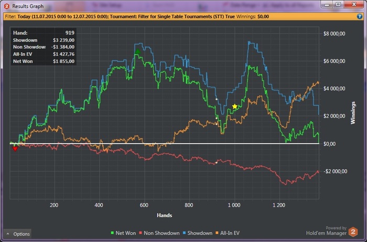
Task: Click the 1 200 hands axis label
Action: pos(279,205)
